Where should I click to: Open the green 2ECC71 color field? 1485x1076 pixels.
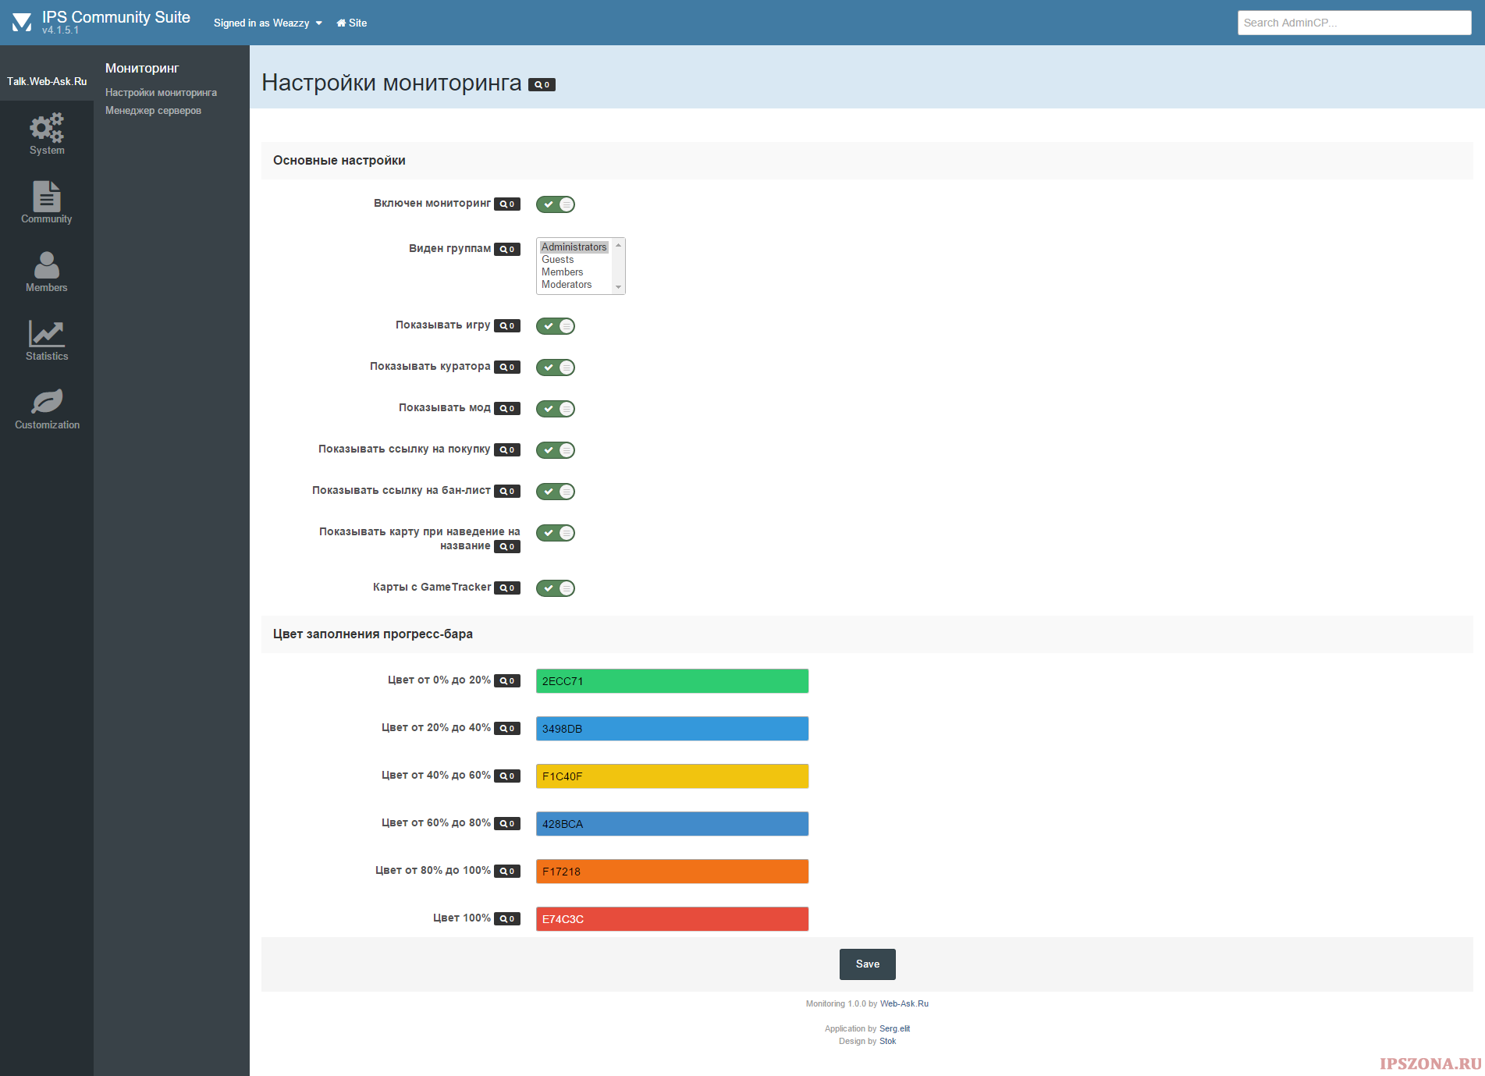coord(673,681)
